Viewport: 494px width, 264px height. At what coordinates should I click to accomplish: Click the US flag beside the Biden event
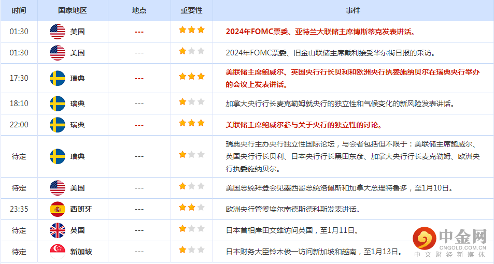pos(58,188)
